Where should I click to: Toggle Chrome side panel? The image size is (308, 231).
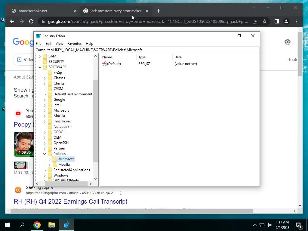[x=277, y=21]
